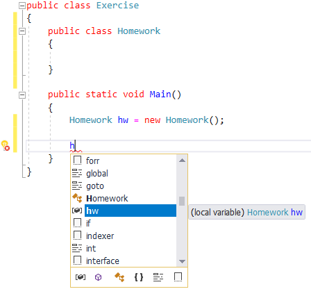Click the snippet icon beside if
The image size is (311, 296).
(77, 223)
